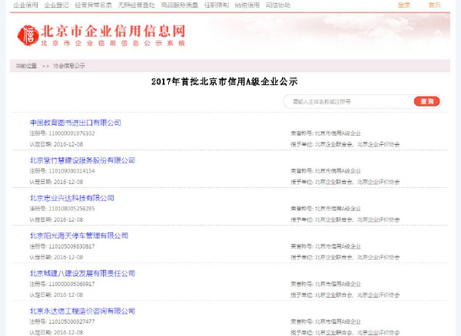
Task: Click 荣誉称号 text in 北京城建八建设发展 row
Action: coord(326,284)
